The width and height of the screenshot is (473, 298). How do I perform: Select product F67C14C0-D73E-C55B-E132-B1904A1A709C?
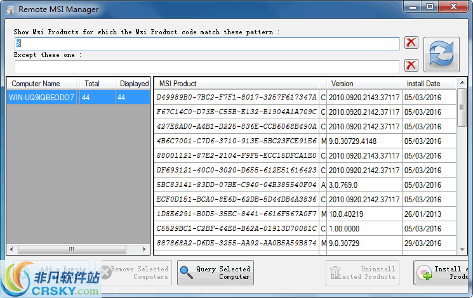(236, 112)
